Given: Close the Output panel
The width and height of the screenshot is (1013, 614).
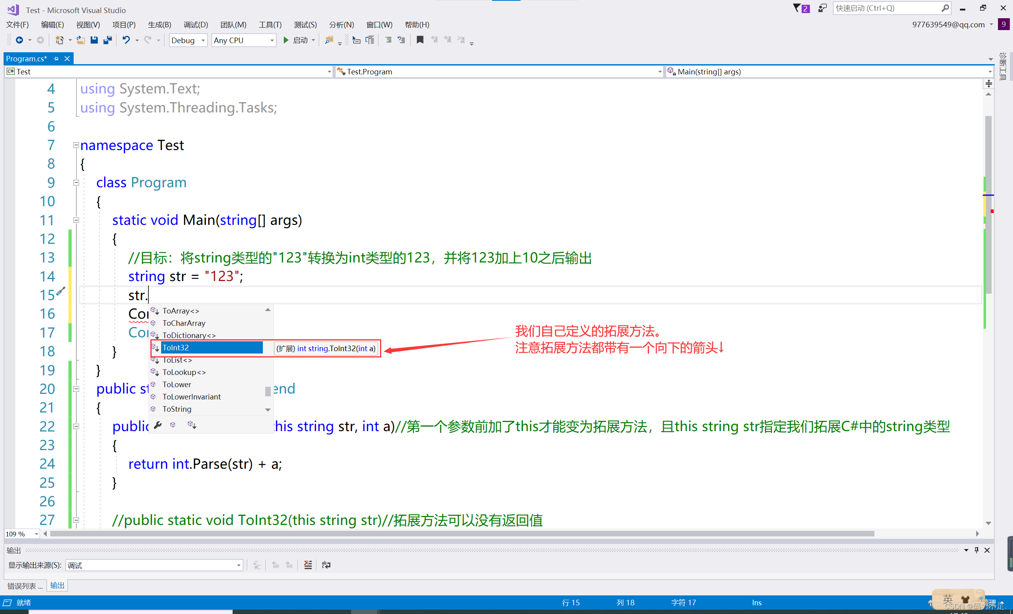Looking at the screenshot, I should coord(987,550).
